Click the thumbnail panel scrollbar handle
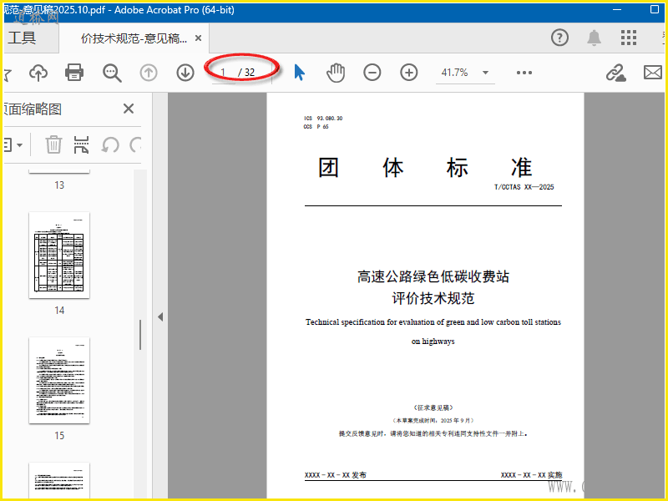The height and width of the screenshot is (501, 668). point(140,335)
